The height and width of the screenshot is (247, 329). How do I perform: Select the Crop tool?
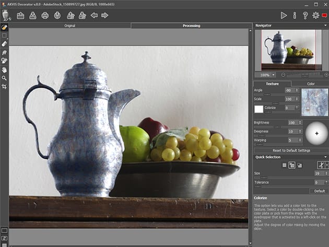click(x=4, y=86)
